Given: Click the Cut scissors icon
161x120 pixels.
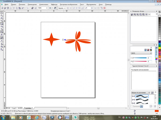Looking at the screenshot, I should tap(14, 8).
